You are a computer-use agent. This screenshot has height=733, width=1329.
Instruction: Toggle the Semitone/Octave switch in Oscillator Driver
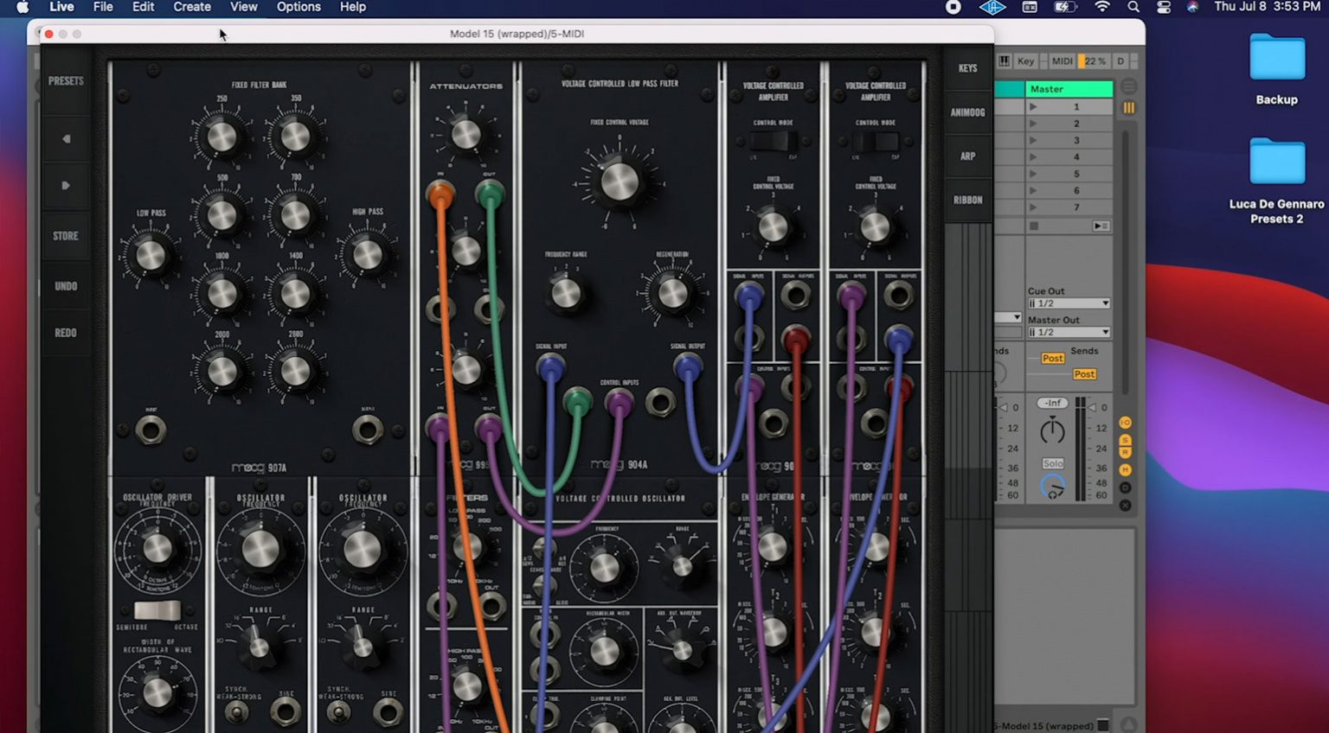coord(158,612)
